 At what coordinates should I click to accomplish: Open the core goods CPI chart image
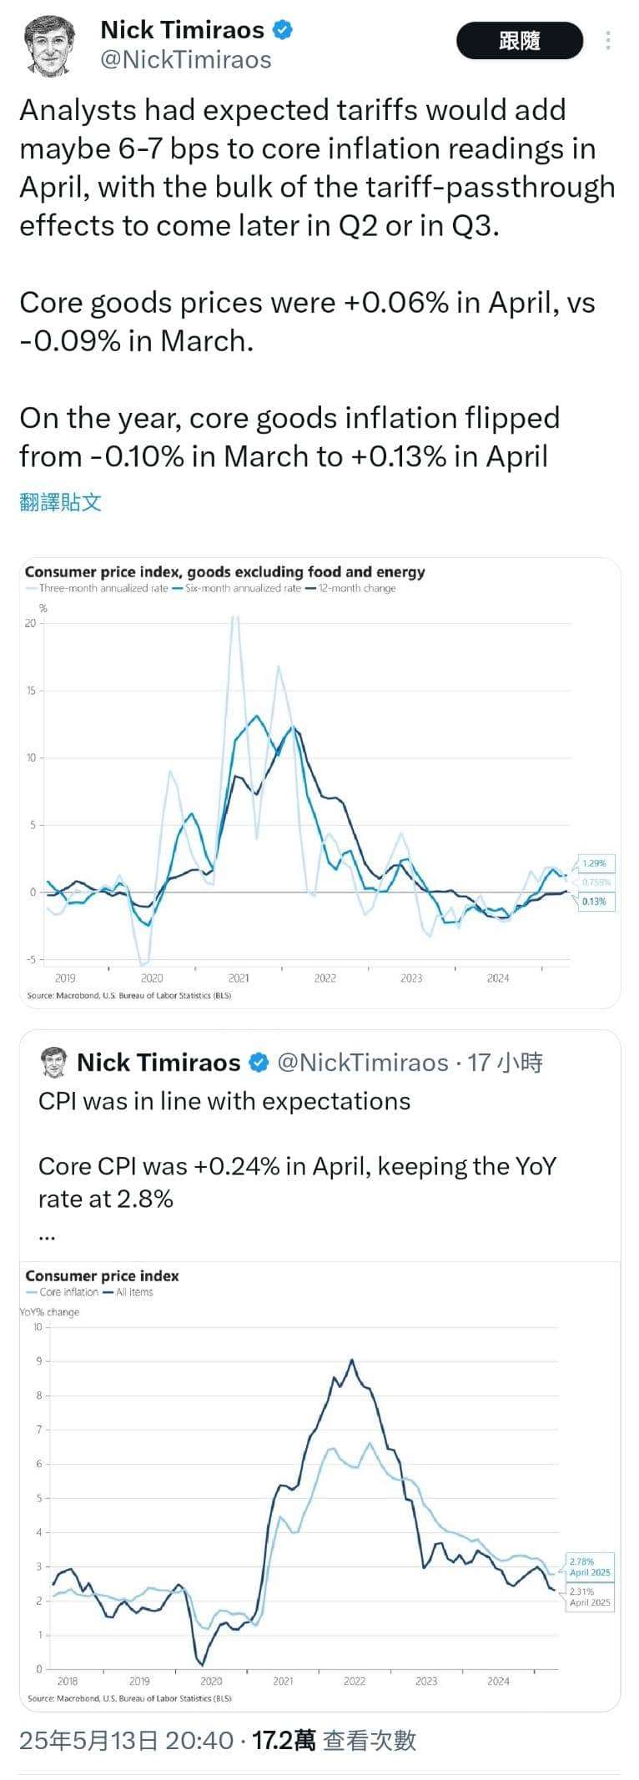tap(319, 782)
